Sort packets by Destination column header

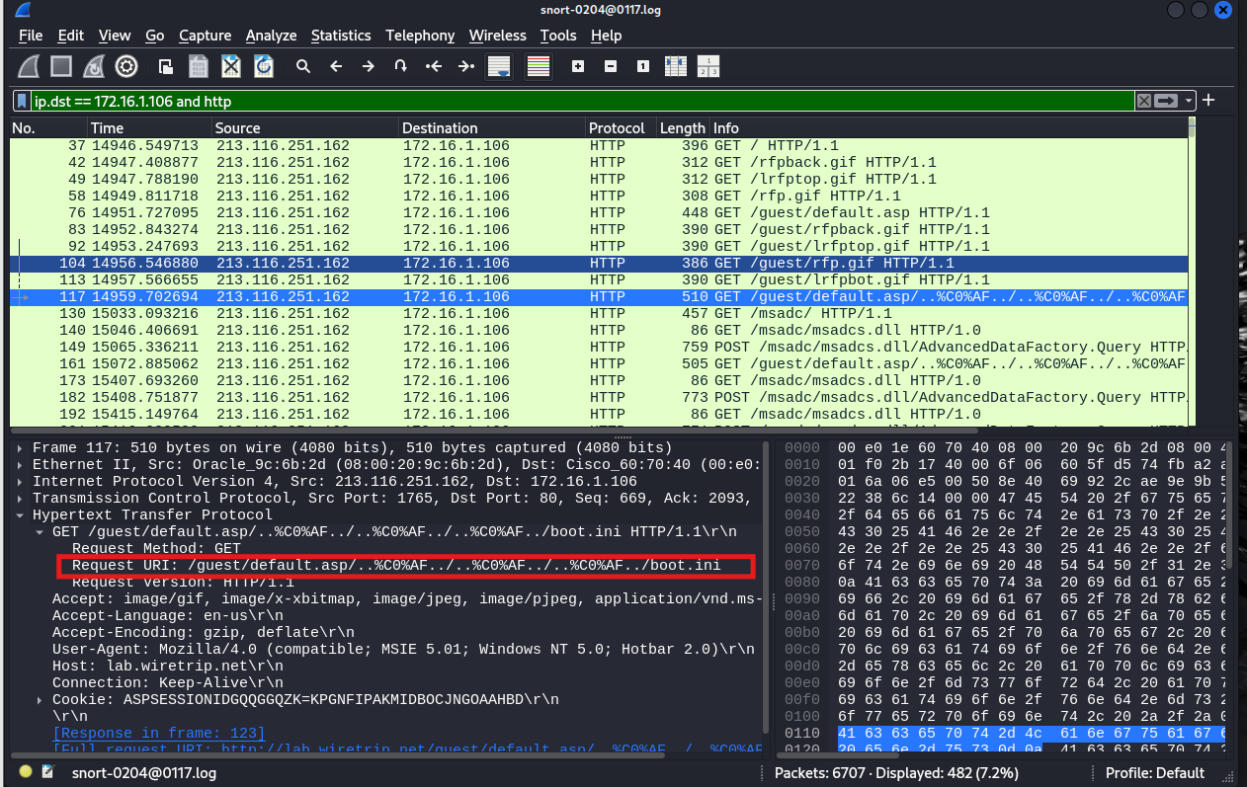coord(492,128)
